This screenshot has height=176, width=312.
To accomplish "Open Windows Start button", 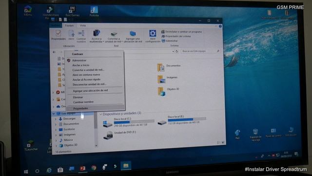I will [x=26, y=172].
